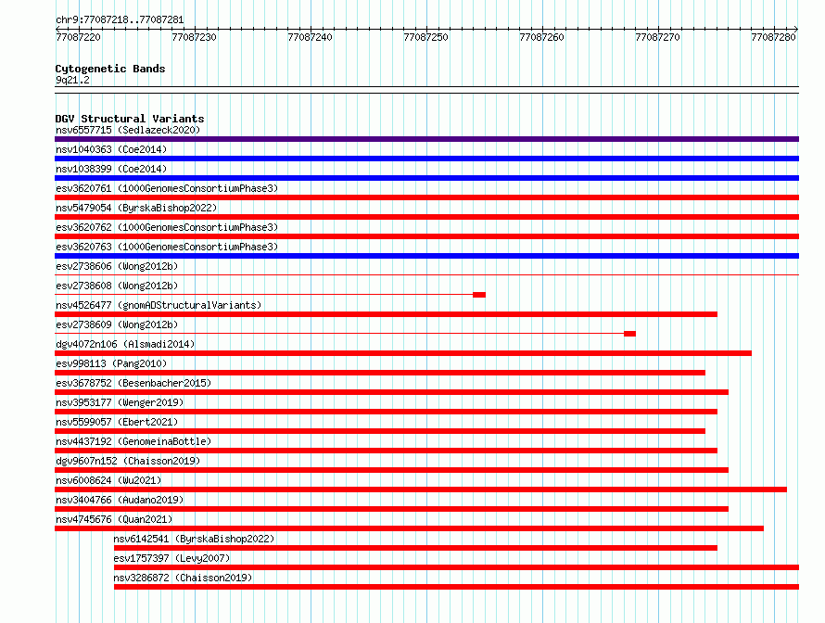This screenshot has height=623, width=825.
Task: Open dgv4072n106 (Alsmadi2014) label
Action: point(125,344)
